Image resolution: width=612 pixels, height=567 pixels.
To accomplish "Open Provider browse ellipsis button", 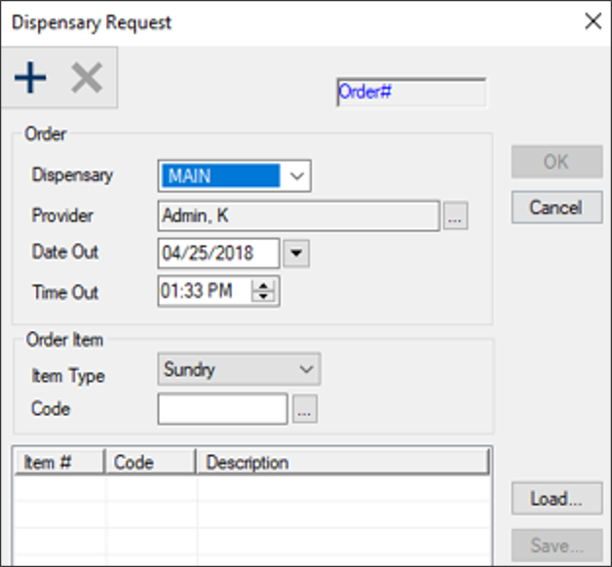I will coord(455,217).
